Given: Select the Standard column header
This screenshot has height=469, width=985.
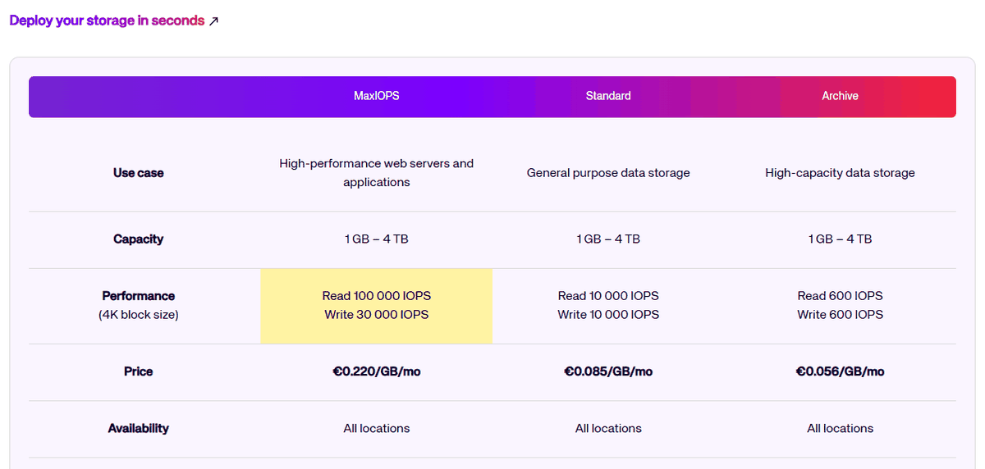Looking at the screenshot, I should pos(608,96).
